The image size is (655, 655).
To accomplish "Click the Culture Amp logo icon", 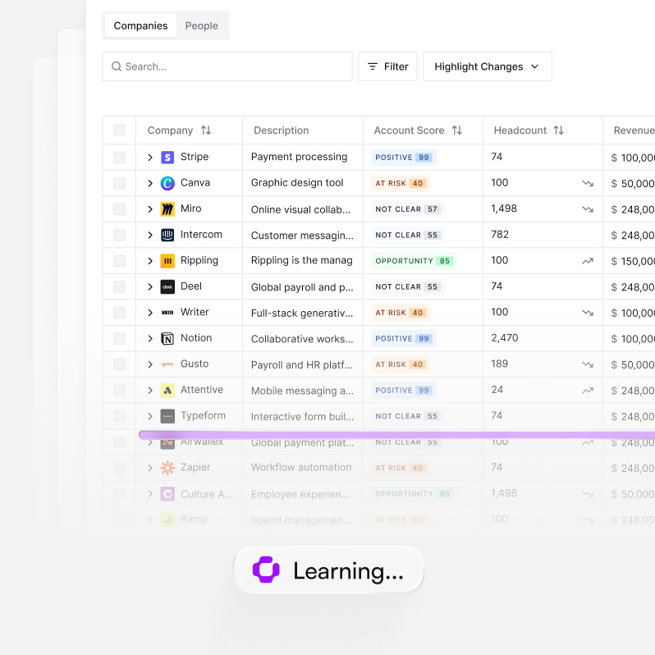I will tap(167, 494).
